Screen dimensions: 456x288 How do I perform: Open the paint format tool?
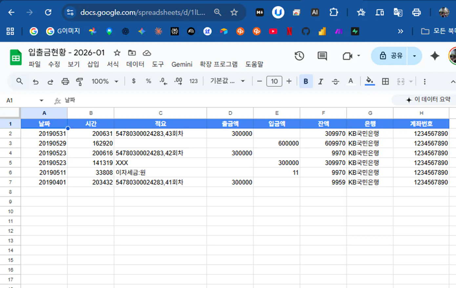(79, 81)
